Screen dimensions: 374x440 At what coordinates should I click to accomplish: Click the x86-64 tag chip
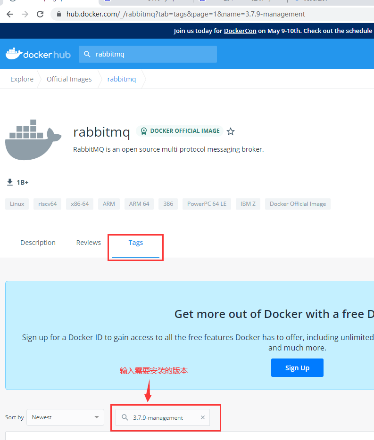[x=80, y=204]
